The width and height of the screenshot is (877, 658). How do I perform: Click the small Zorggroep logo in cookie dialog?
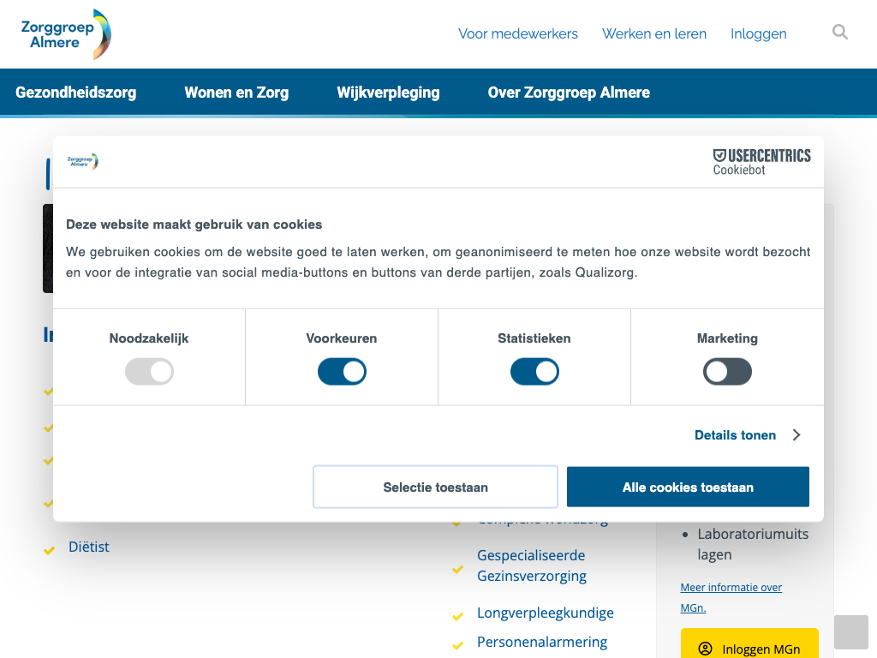[83, 161]
